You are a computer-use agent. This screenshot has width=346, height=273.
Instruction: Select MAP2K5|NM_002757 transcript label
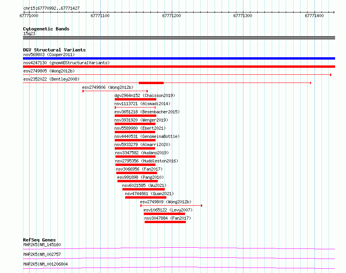42,254
